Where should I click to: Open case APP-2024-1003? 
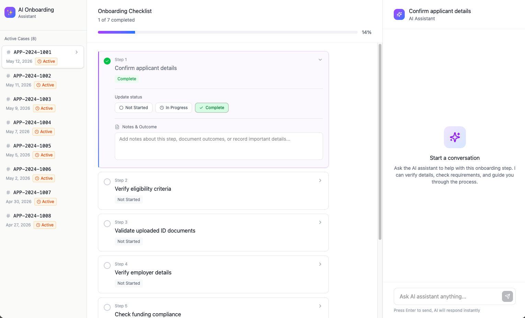[43, 104]
